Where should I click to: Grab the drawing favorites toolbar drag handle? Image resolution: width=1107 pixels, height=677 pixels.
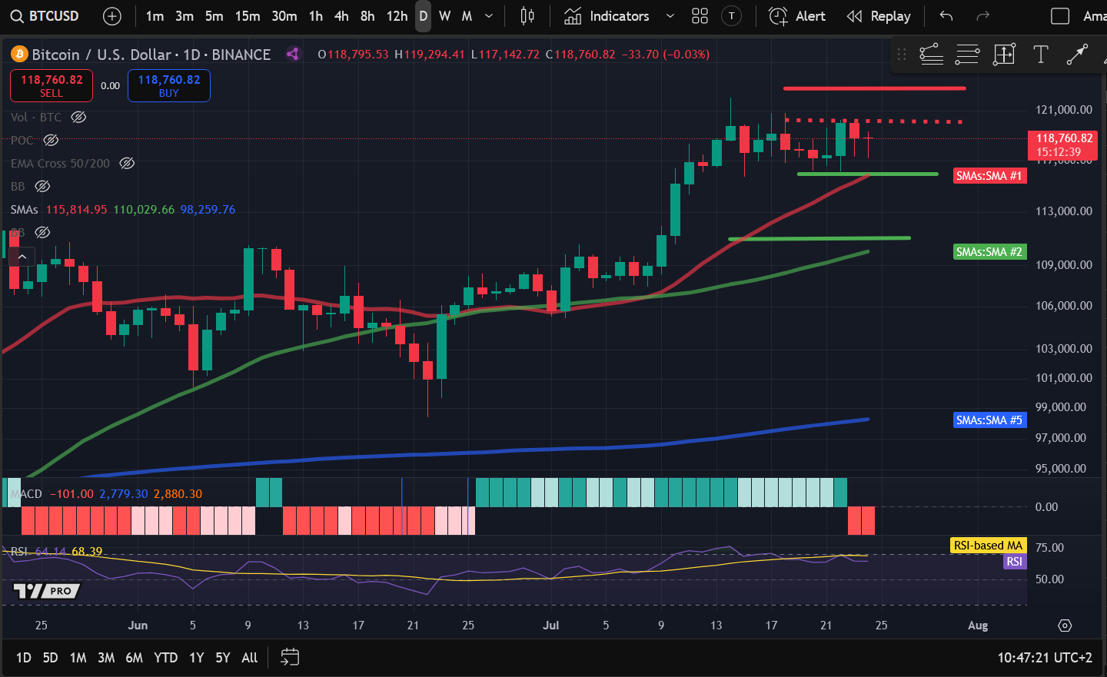tap(902, 55)
